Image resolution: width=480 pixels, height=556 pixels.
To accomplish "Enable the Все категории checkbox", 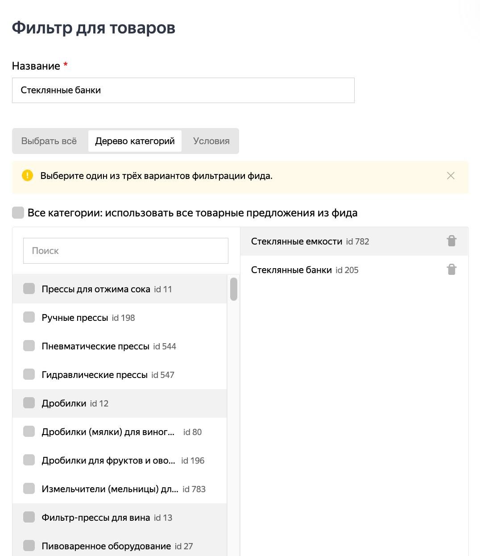I will pyautogui.click(x=18, y=213).
